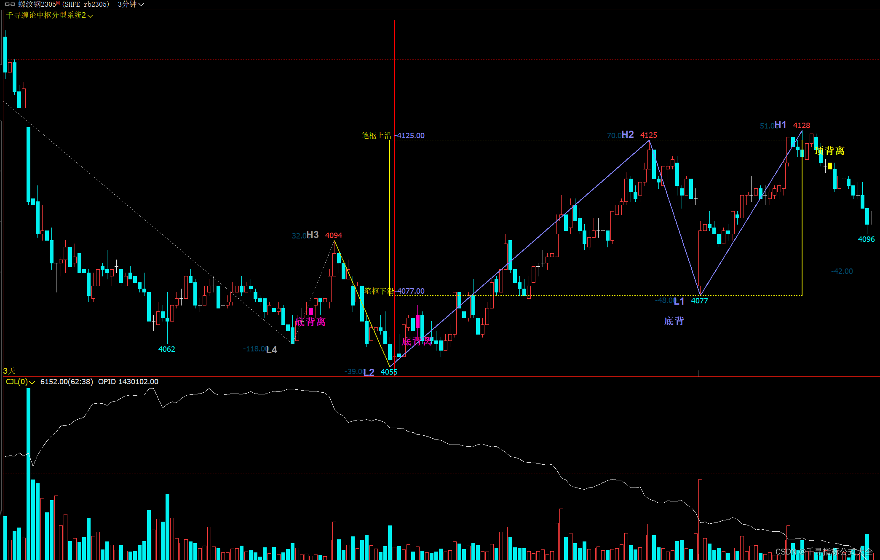Open the CJL(0) indicator dropdown
880x560 pixels.
tap(20, 382)
